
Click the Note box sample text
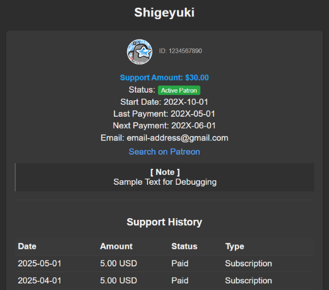tap(164, 182)
